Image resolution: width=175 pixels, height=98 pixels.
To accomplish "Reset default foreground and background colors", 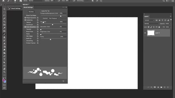I will (x=3, y=78).
